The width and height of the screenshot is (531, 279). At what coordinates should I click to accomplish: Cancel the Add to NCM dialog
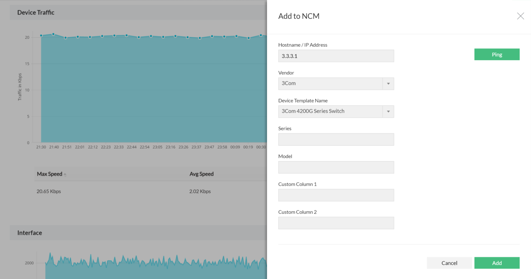[x=449, y=263]
